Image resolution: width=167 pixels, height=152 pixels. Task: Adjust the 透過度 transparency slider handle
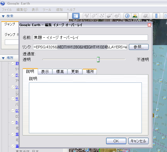98,59
